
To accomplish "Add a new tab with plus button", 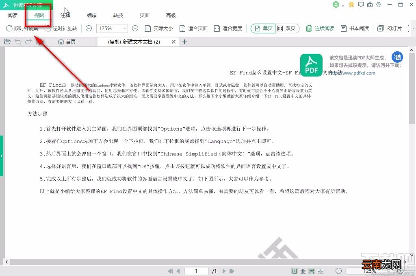I will click(184, 42).
